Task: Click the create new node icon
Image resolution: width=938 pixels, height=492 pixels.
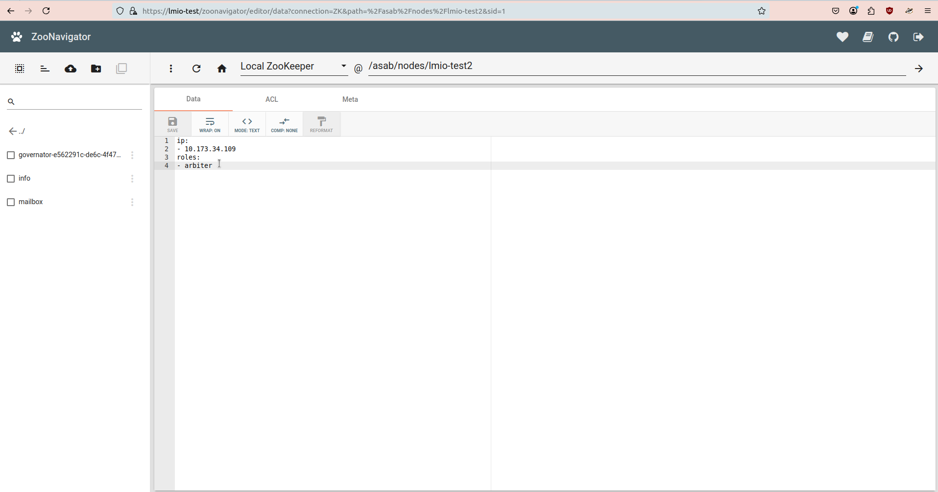Action: click(96, 69)
